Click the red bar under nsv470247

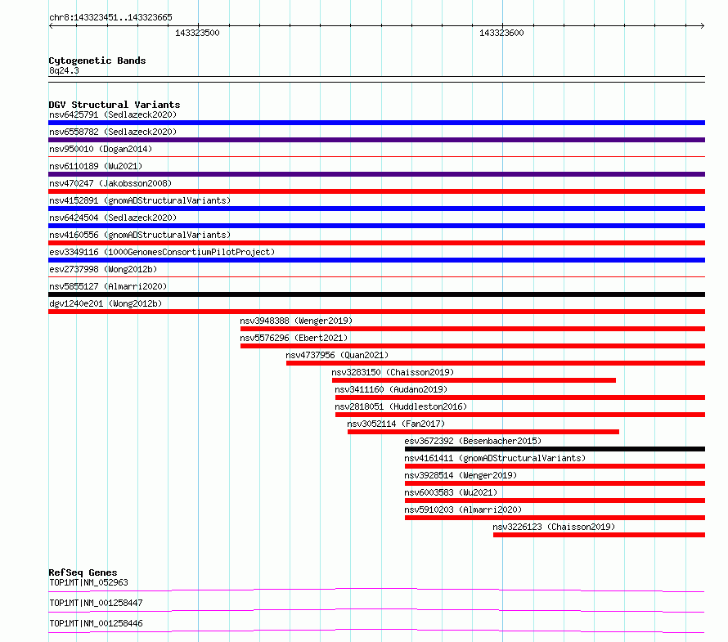pyautogui.click(x=376, y=191)
